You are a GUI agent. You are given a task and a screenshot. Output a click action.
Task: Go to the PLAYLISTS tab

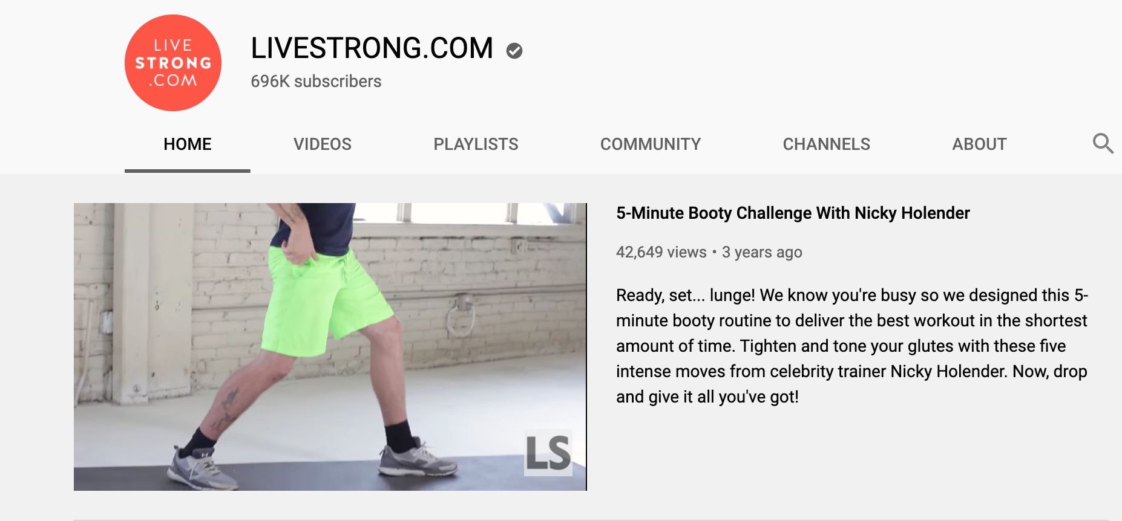[x=476, y=144]
